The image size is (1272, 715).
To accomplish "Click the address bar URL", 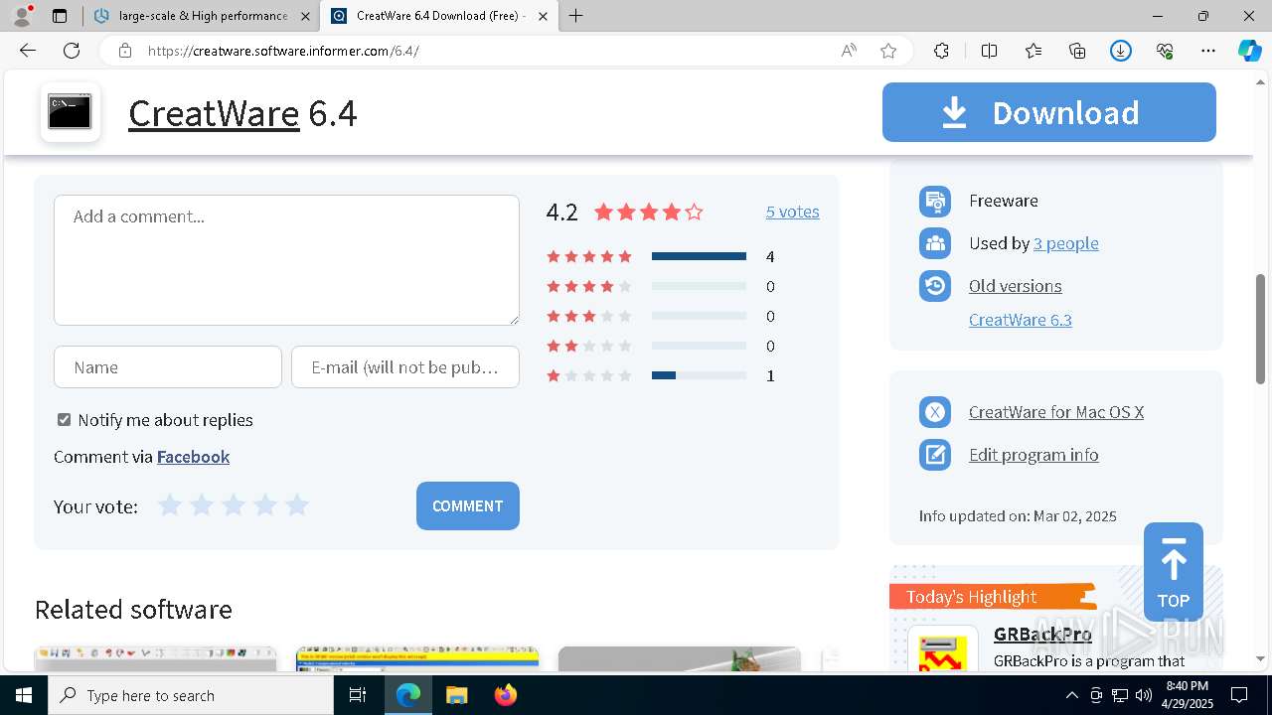I will click(x=283, y=51).
